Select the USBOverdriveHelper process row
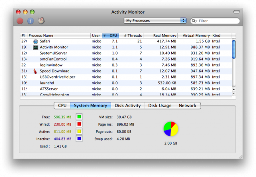This screenshot has width=256, height=177. 126,77
